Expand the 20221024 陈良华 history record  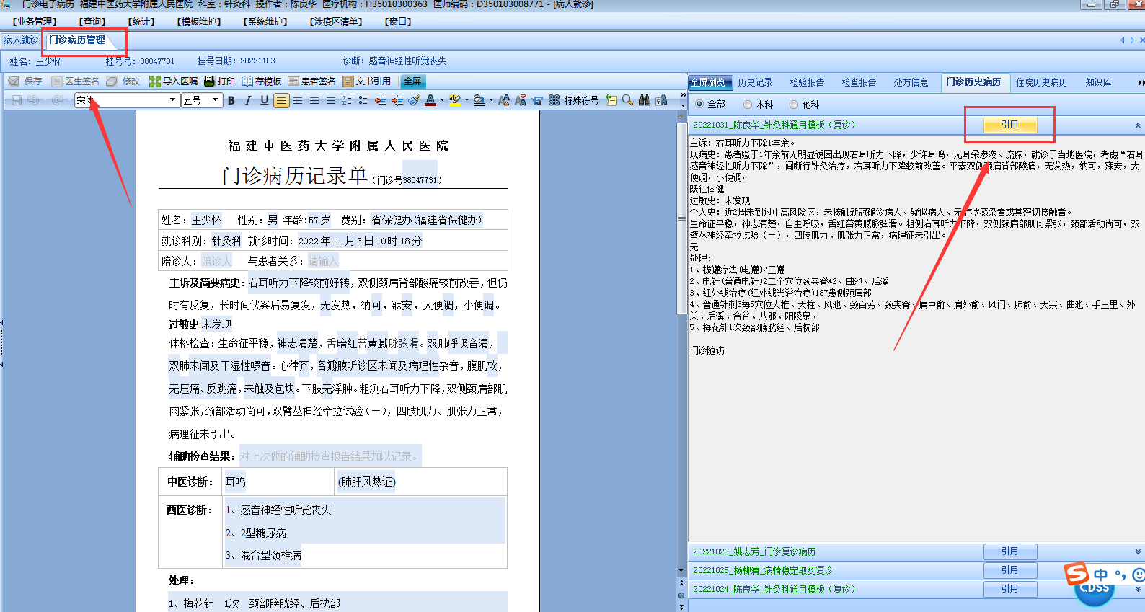[1139, 589]
